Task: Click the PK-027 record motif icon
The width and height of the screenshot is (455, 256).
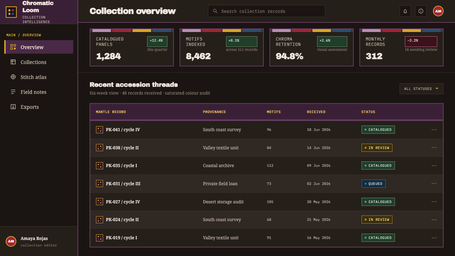Action: pyautogui.click(x=100, y=202)
